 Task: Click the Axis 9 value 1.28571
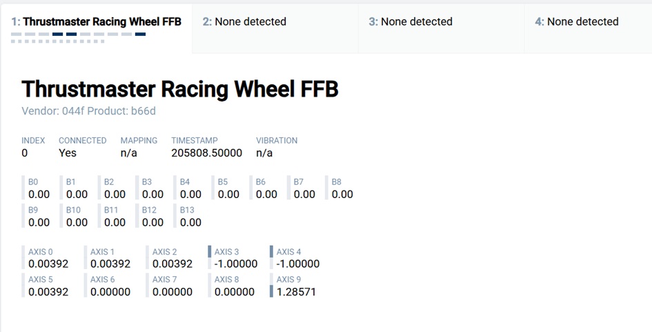point(296,292)
